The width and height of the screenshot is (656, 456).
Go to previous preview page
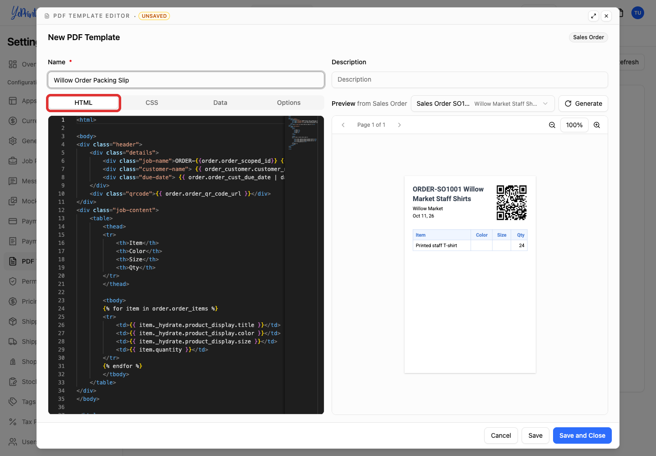[343, 125]
